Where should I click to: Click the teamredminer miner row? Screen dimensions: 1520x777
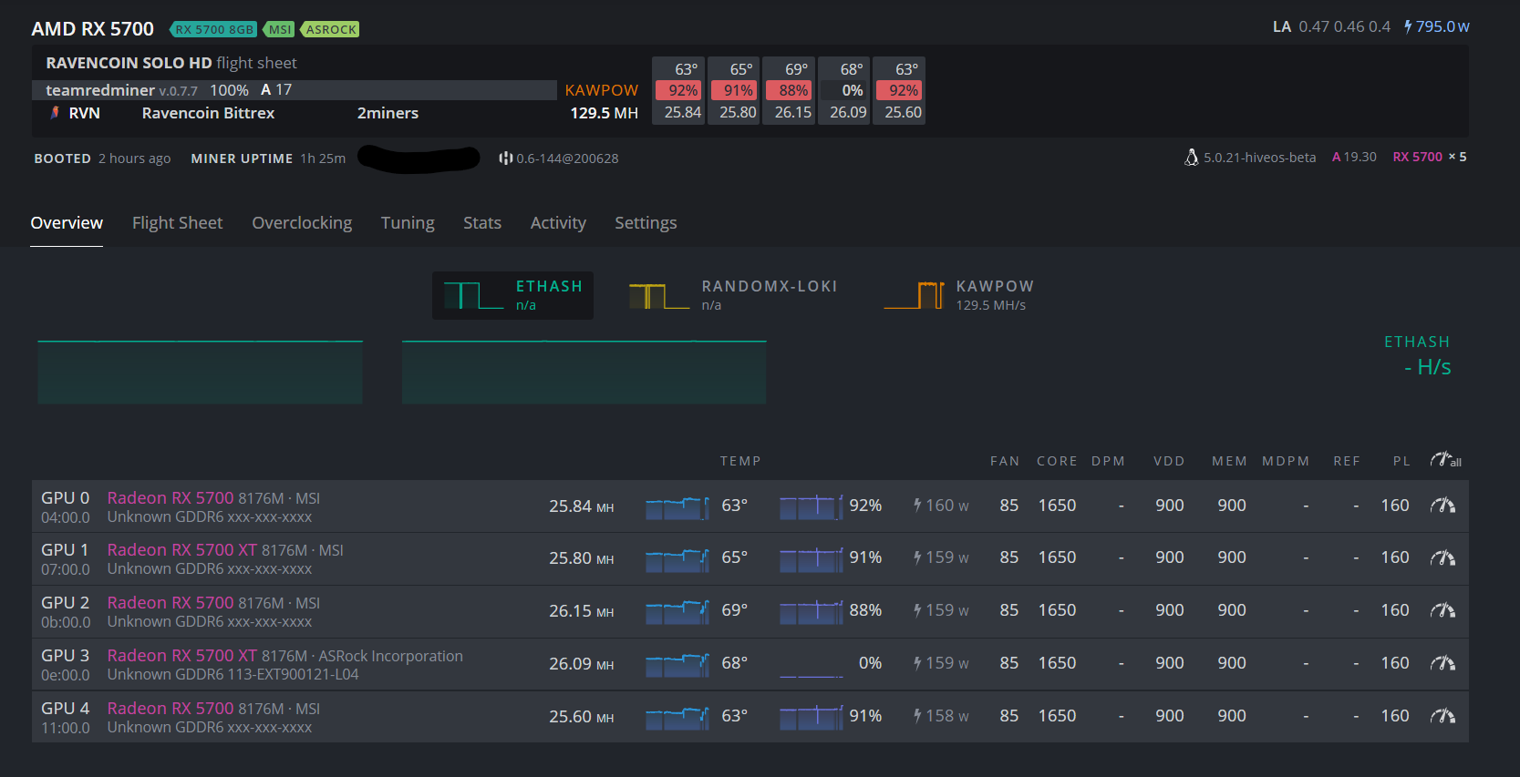pos(295,90)
